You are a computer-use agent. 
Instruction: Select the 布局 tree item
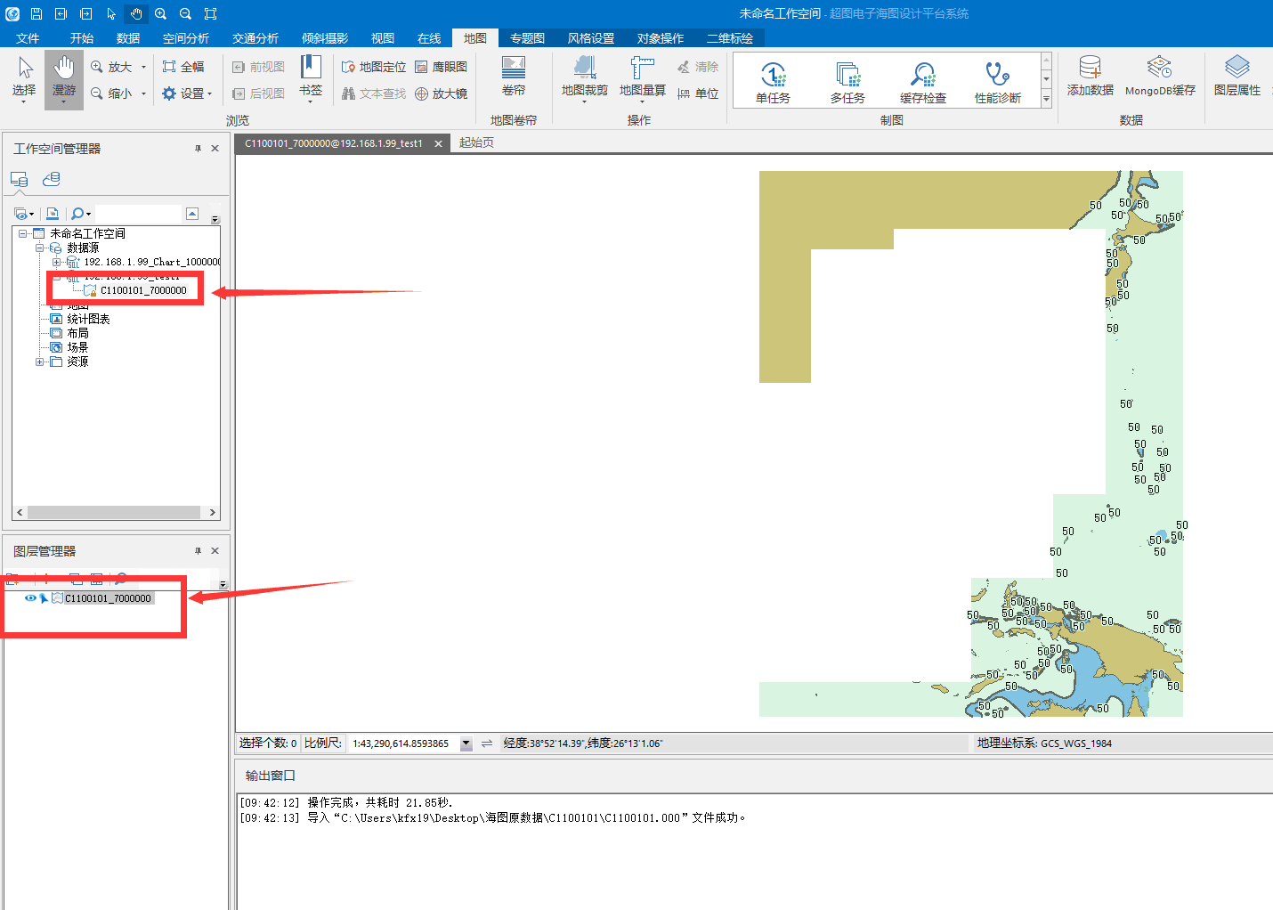[x=77, y=333]
